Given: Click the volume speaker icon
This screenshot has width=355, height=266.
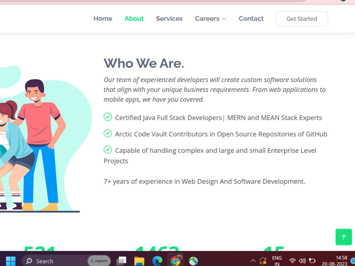Looking at the screenshot, I should (302, 261).
